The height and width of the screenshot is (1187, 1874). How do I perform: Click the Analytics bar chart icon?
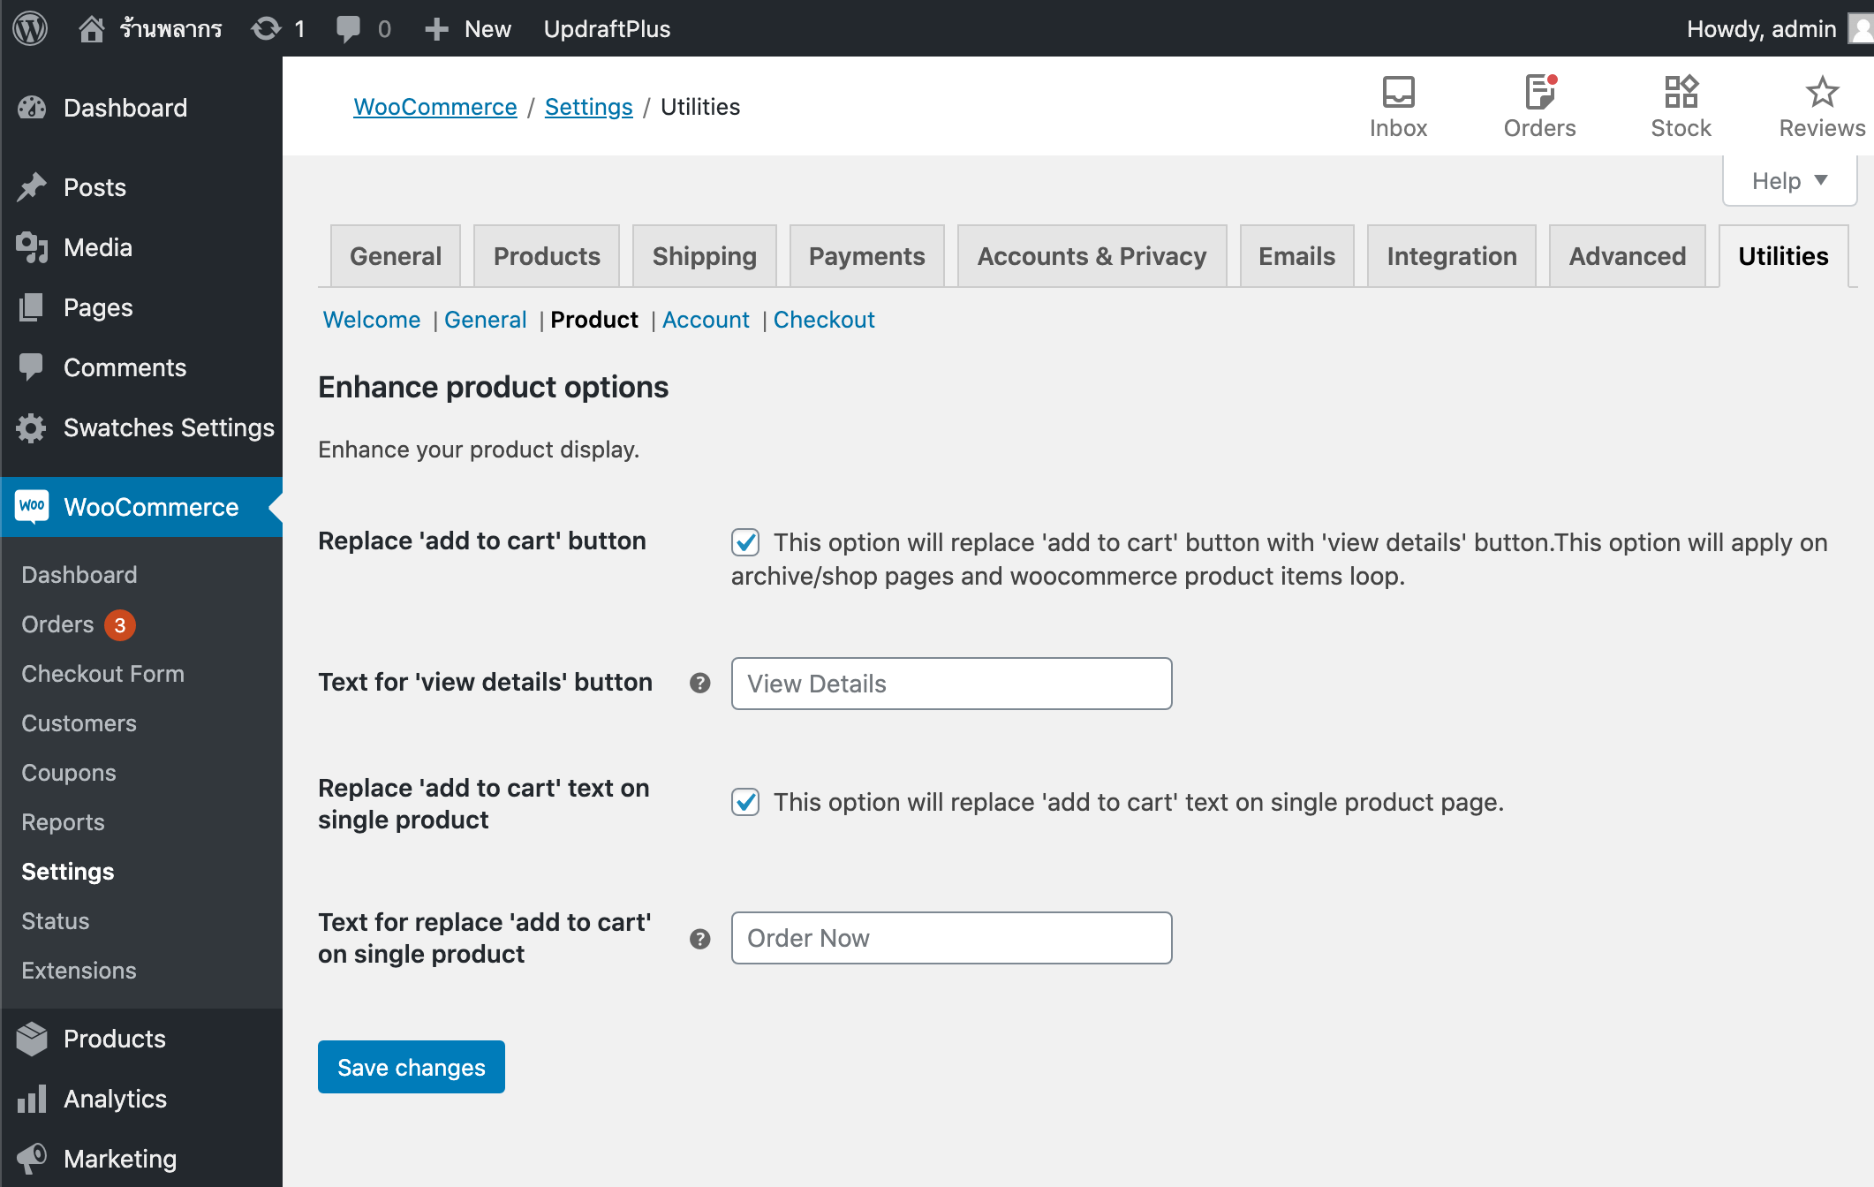(x=32, y=1099)
